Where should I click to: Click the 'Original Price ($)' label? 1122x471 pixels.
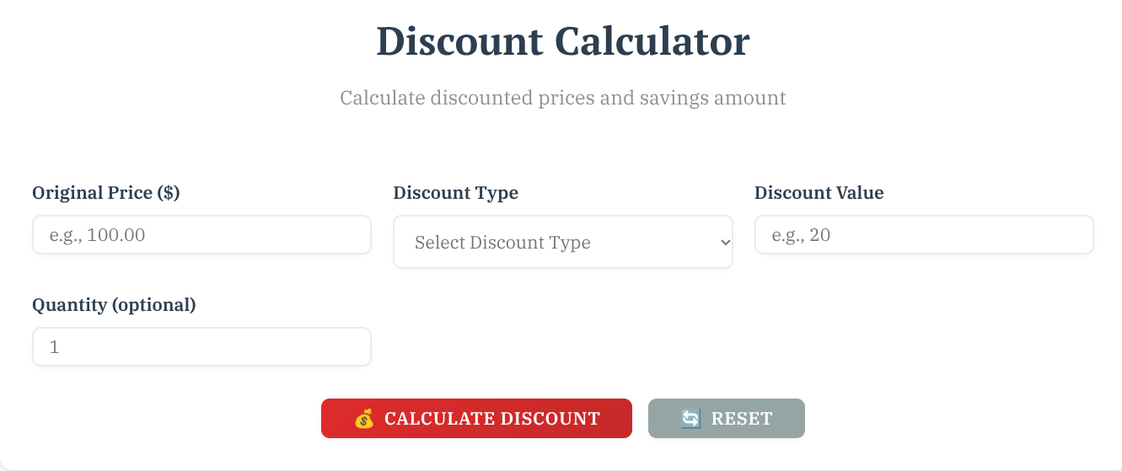[x=106, y=193]
